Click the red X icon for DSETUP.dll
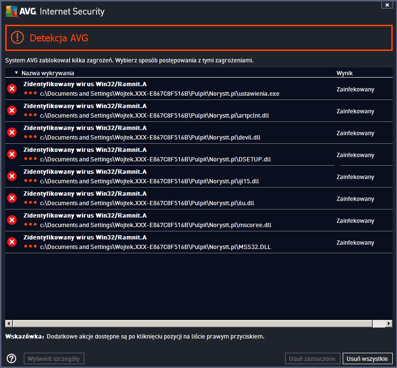This screenshot has width=397, height=368. click(x=12, y=154)
